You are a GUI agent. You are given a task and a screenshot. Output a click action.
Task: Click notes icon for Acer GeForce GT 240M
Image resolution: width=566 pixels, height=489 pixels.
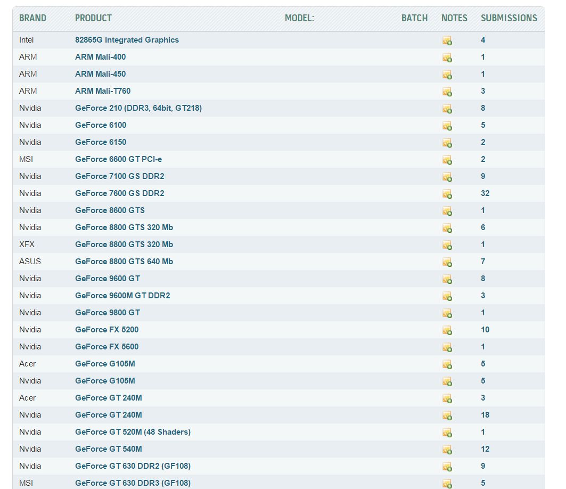447,398
